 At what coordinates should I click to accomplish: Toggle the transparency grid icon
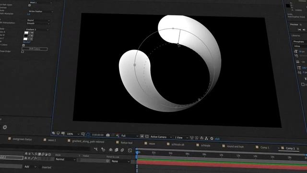[x=147, y=136]
